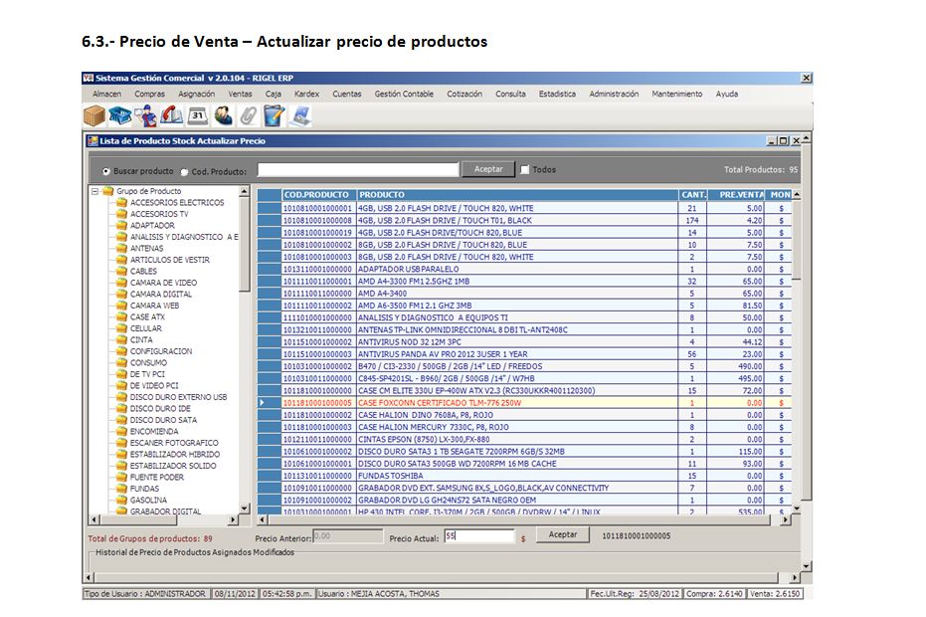Open the notepad with pencil icon
The height and width of the screenshot is (617, 926).
point(275,115)
